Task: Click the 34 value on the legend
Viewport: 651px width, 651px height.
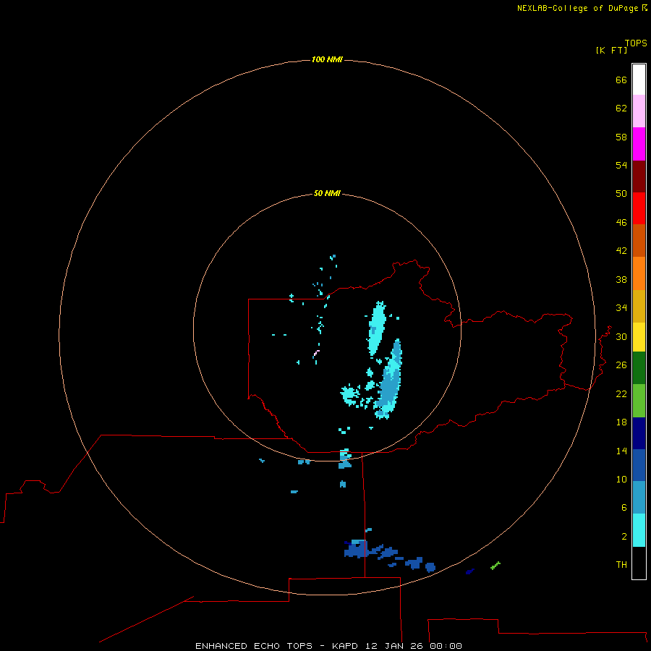Action: [621, 308]
